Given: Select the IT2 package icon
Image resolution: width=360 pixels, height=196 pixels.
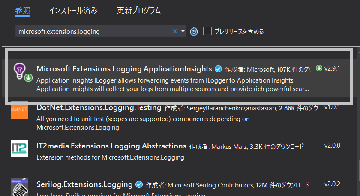Looking at the screenshot, I should click(x=19, y=148).
